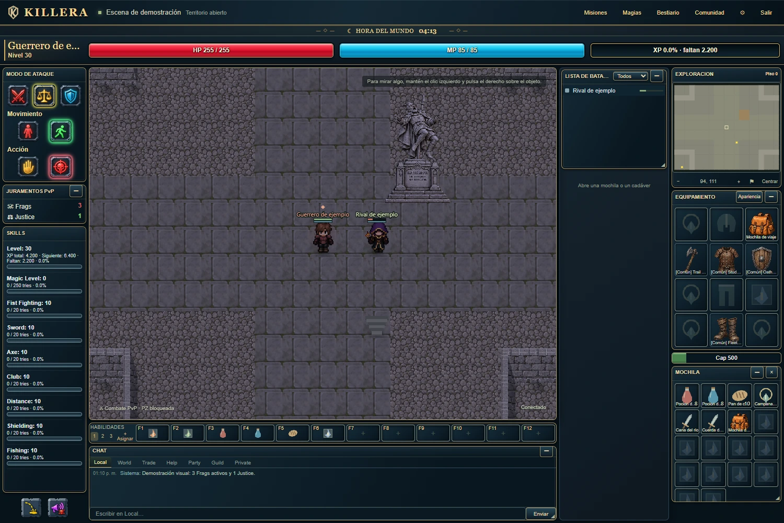Collapse the Chat panel
Image resolution: width=784 pixels, height=523 pixels.
[x=546, y=451]
